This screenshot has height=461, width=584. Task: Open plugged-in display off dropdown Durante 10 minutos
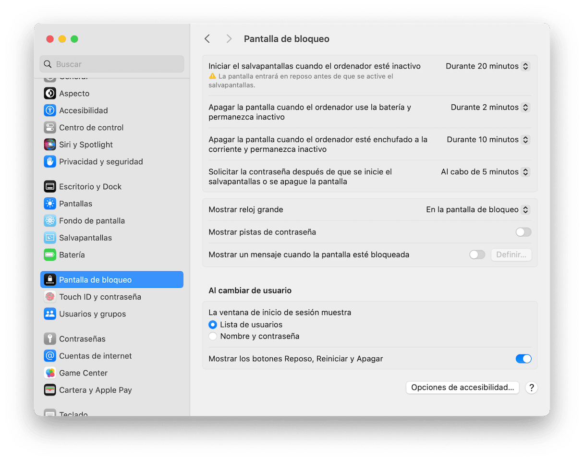click(488, 140)
